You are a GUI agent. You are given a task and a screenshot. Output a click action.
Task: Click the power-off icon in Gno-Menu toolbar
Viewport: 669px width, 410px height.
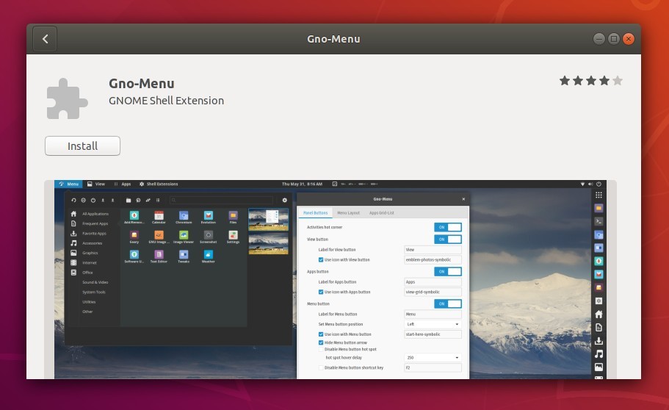pyautogui.click(x=93, y=200)
